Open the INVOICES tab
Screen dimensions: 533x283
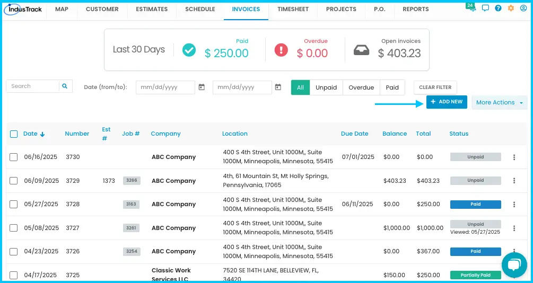tap(246, 9)
